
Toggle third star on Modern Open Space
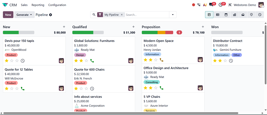pos(156,60)
